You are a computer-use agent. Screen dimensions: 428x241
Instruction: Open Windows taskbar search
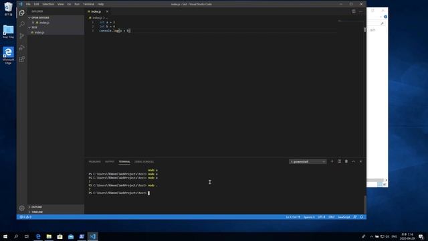pyautogui.click(x=16, y=236)
